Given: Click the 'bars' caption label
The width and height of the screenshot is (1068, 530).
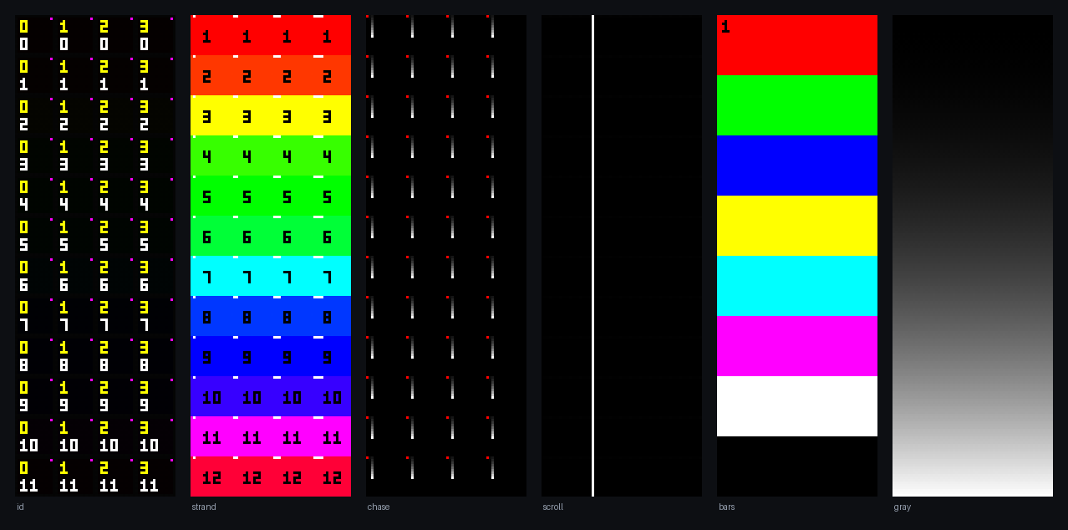Looking at the screenshot, I should (x=727, y=507).
